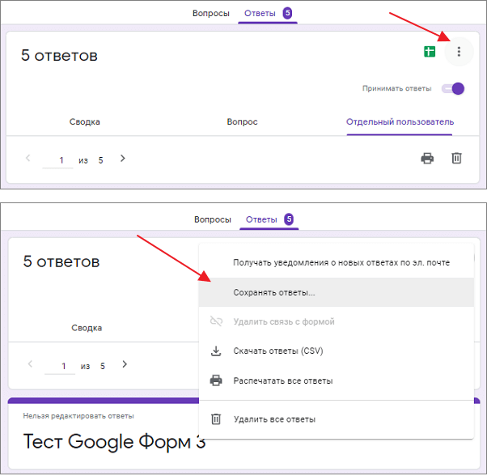Image resolution: width=487 pixels, height=476 pixels.
Task: Click the printer icon in the upper panel
Action: point(427,159)
